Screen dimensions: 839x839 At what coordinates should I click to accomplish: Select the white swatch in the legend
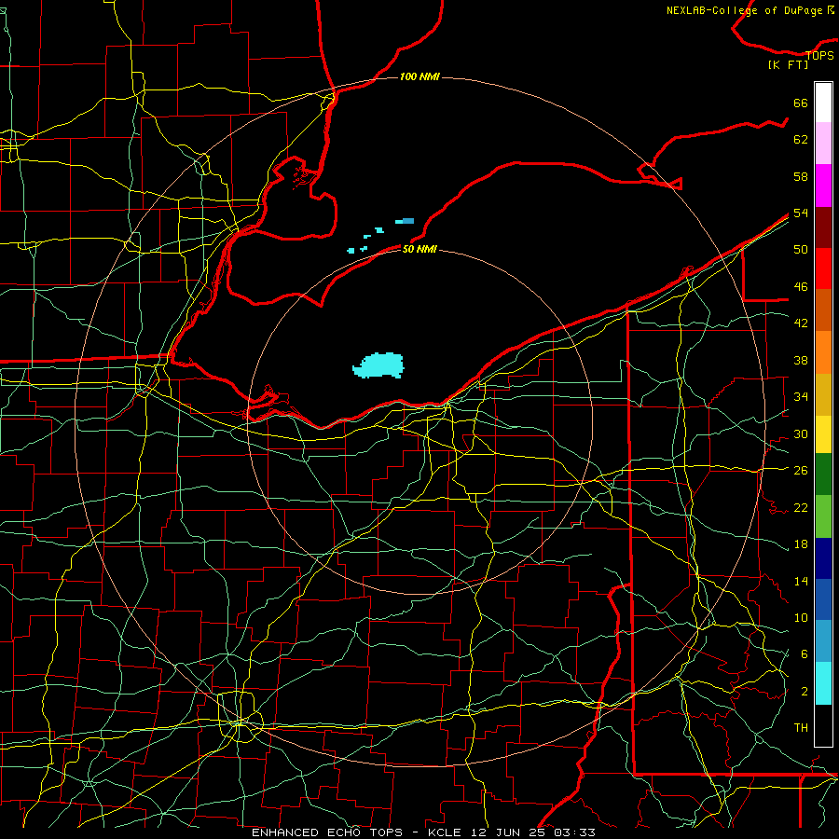(x=823, y=103)
